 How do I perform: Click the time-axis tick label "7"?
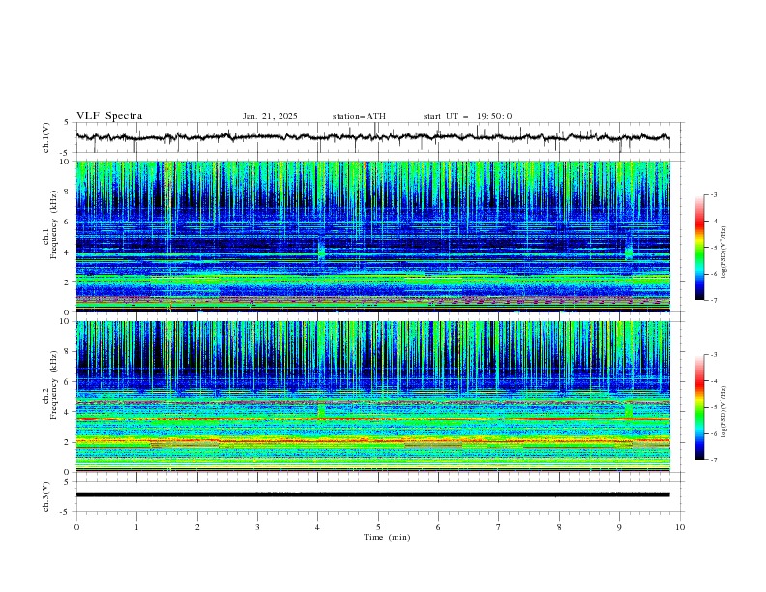(x=499, y=527)
